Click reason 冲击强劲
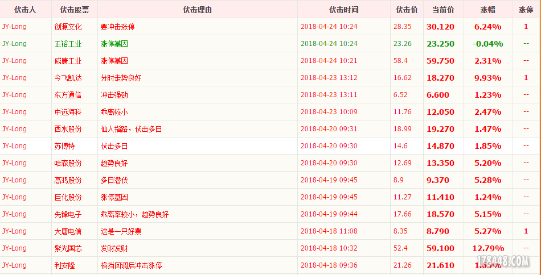 (x=114, y=95)
